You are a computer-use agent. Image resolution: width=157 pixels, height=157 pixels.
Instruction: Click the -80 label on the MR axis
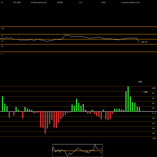(x=153, y=133)
